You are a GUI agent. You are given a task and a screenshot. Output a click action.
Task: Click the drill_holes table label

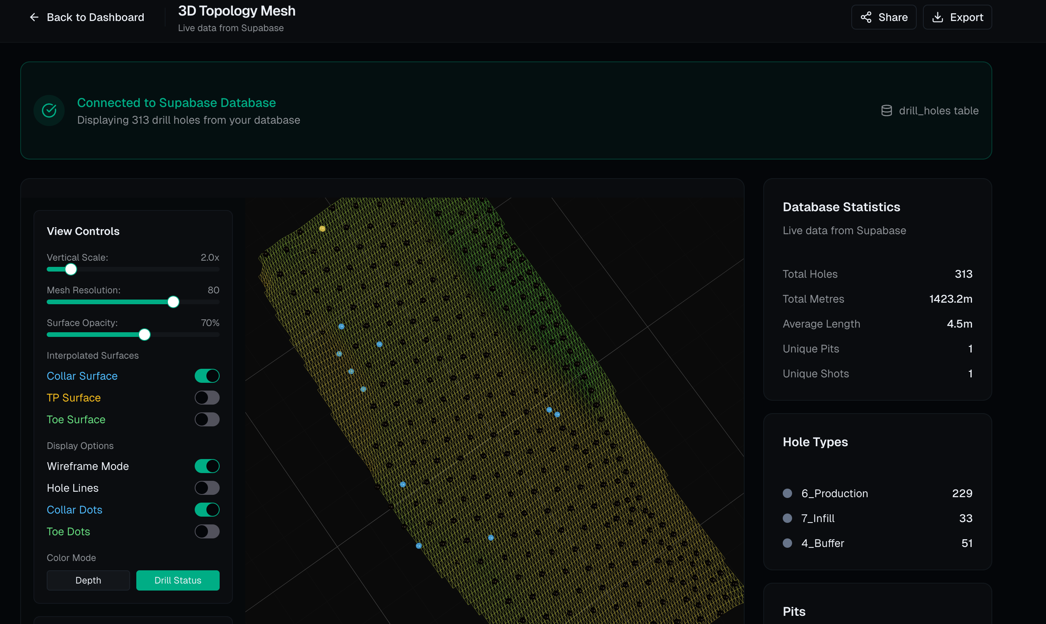[x=939, y=110]
